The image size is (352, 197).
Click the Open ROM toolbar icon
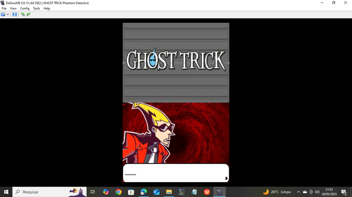tap(3, 14)
